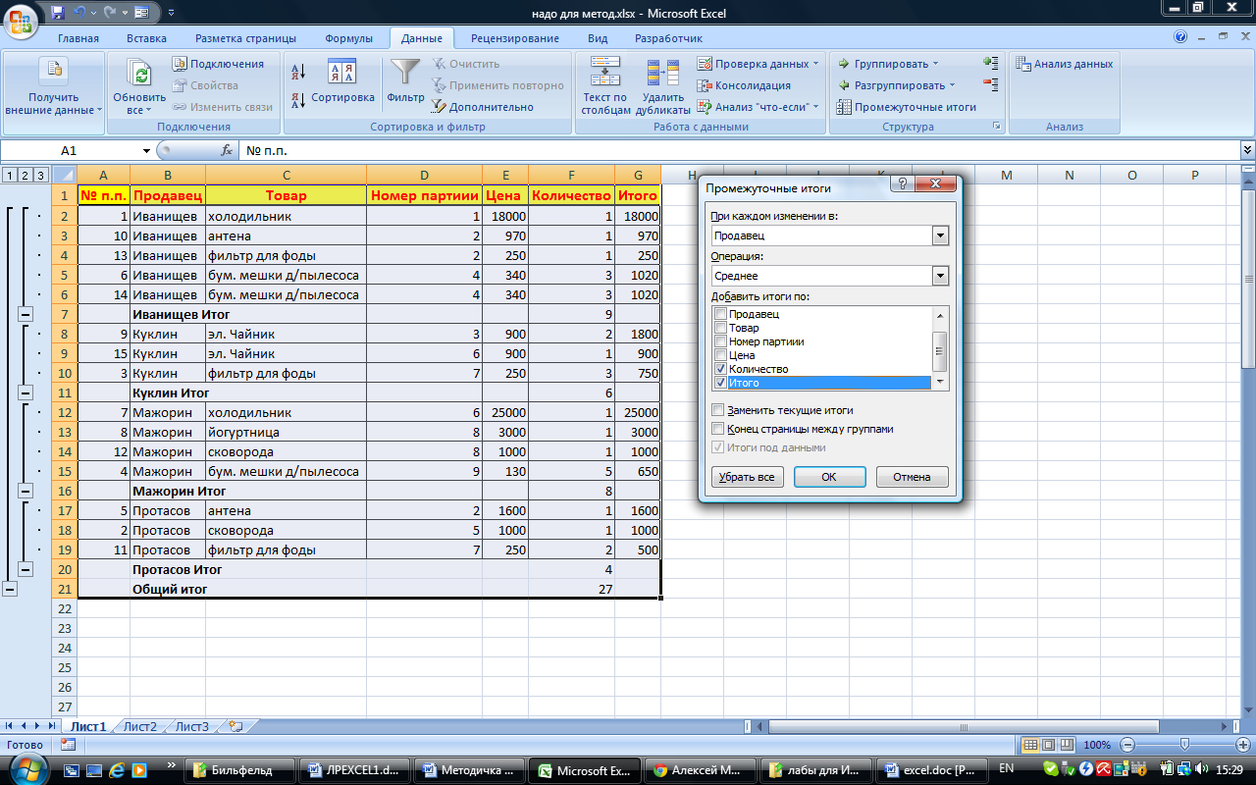
Task: Click the Убрать все button
Action: 746,477
